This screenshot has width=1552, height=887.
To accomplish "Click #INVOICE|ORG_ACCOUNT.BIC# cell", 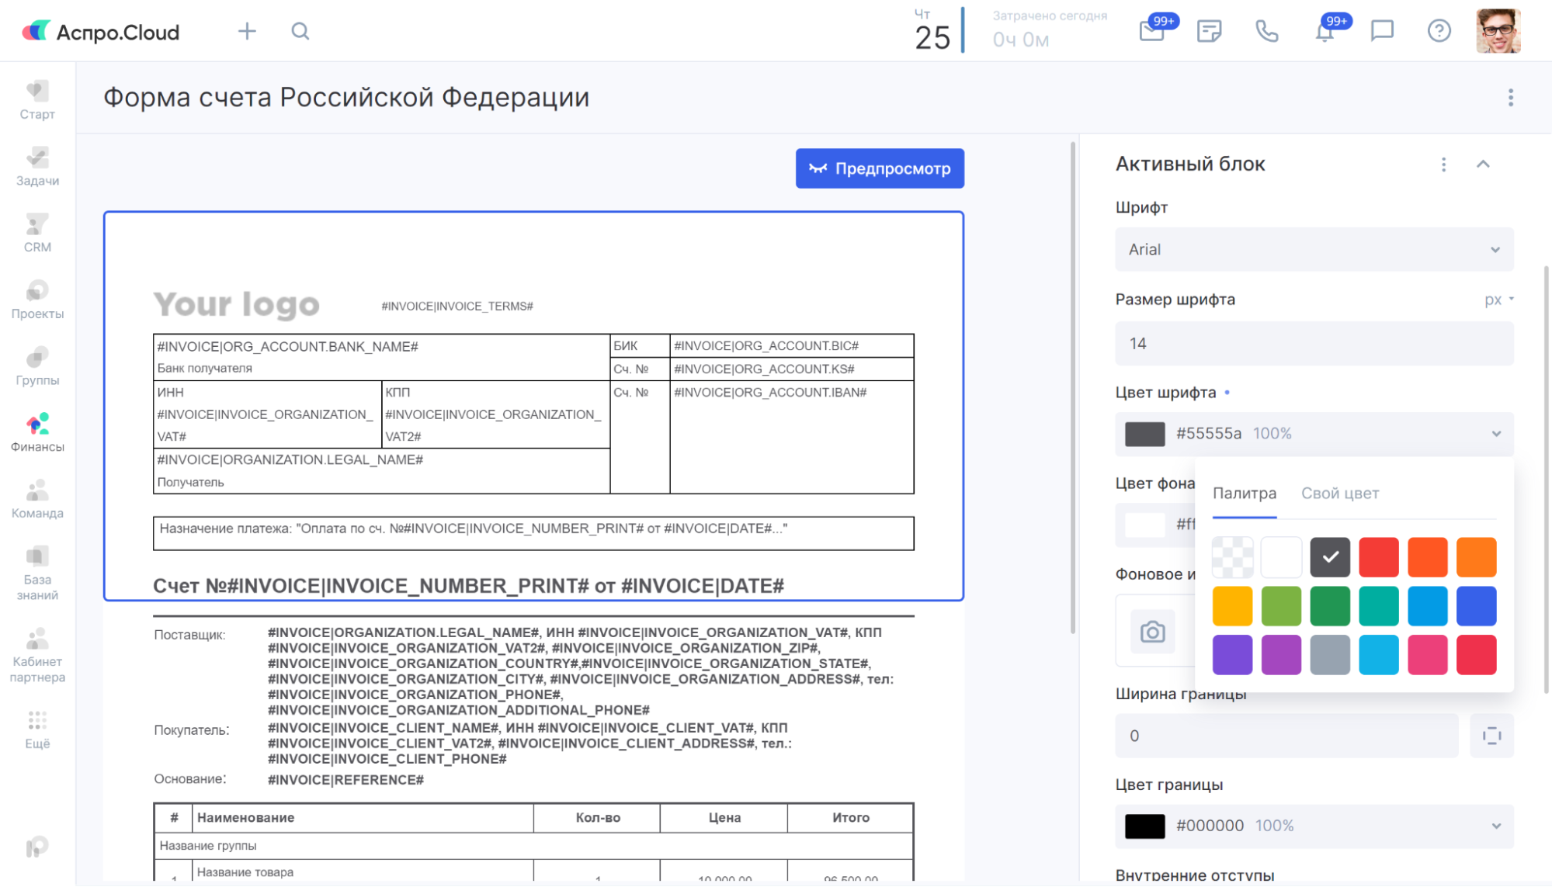I will pyautogui.click(x=791, y=345).
